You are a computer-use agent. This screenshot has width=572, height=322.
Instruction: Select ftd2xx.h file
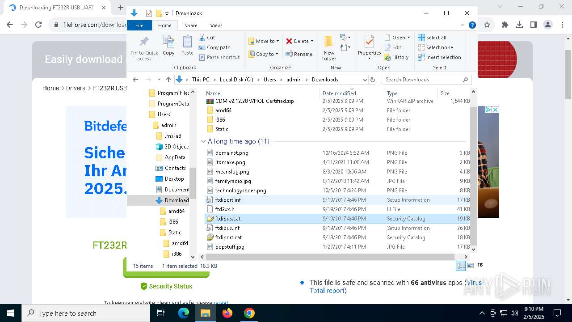click(337, 209)
